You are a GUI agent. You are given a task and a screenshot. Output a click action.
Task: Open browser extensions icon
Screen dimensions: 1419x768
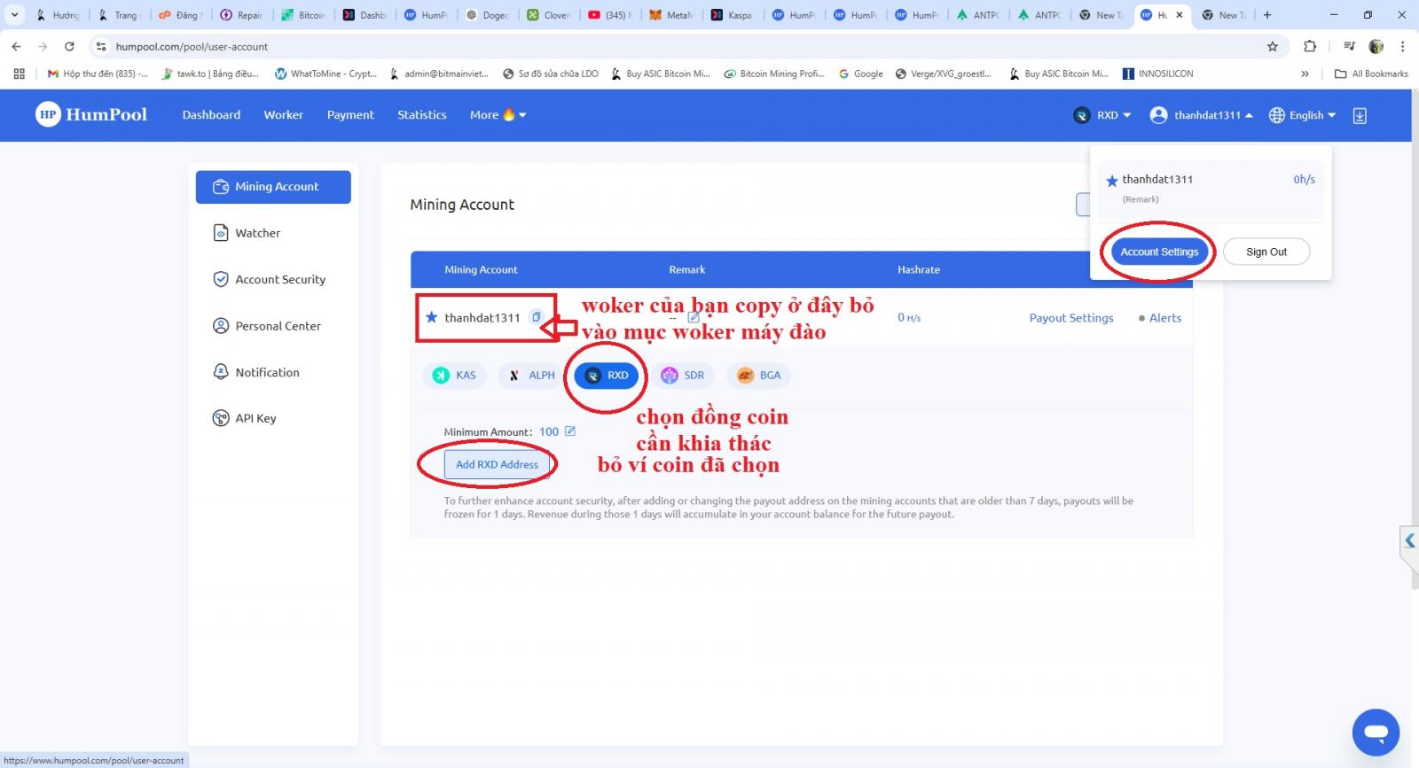pos(1310,46)
